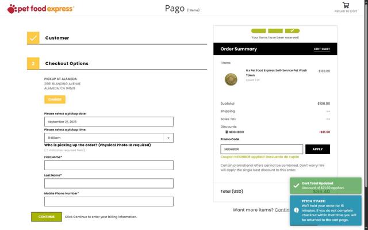Focus the First Name input field

(109, 165)
